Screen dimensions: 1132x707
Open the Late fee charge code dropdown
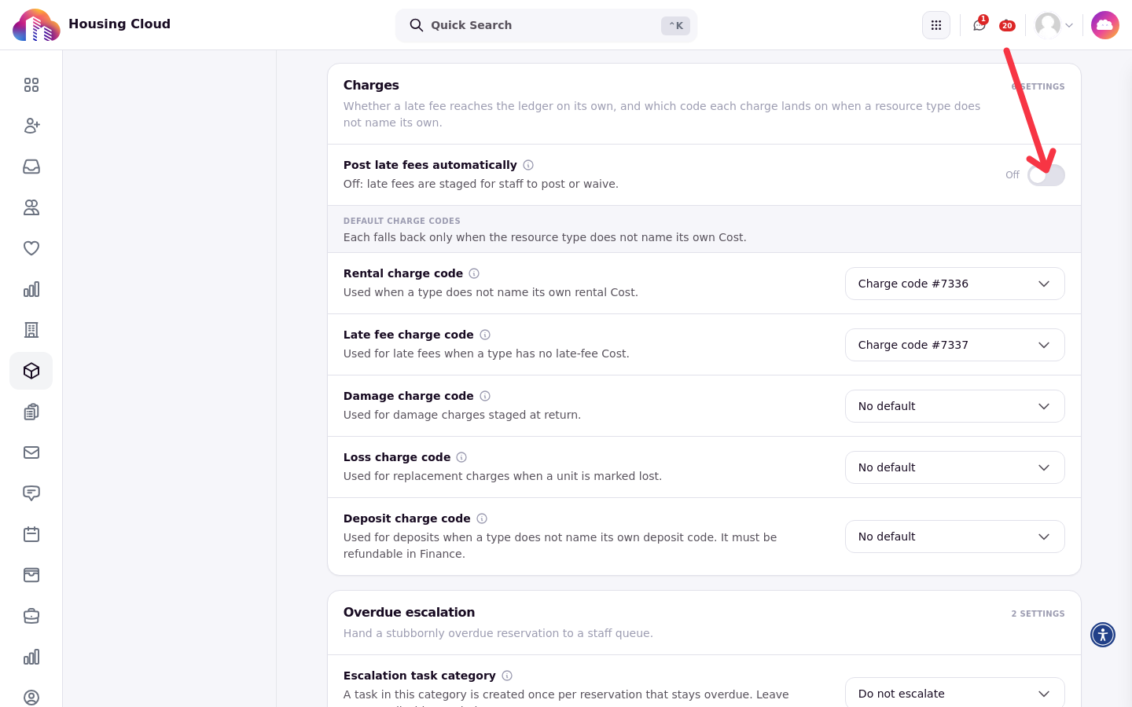[x=955, y=345]
